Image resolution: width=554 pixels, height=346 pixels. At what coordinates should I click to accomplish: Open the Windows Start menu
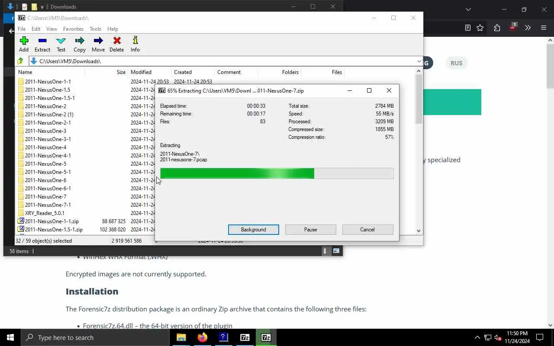(10, 337)
